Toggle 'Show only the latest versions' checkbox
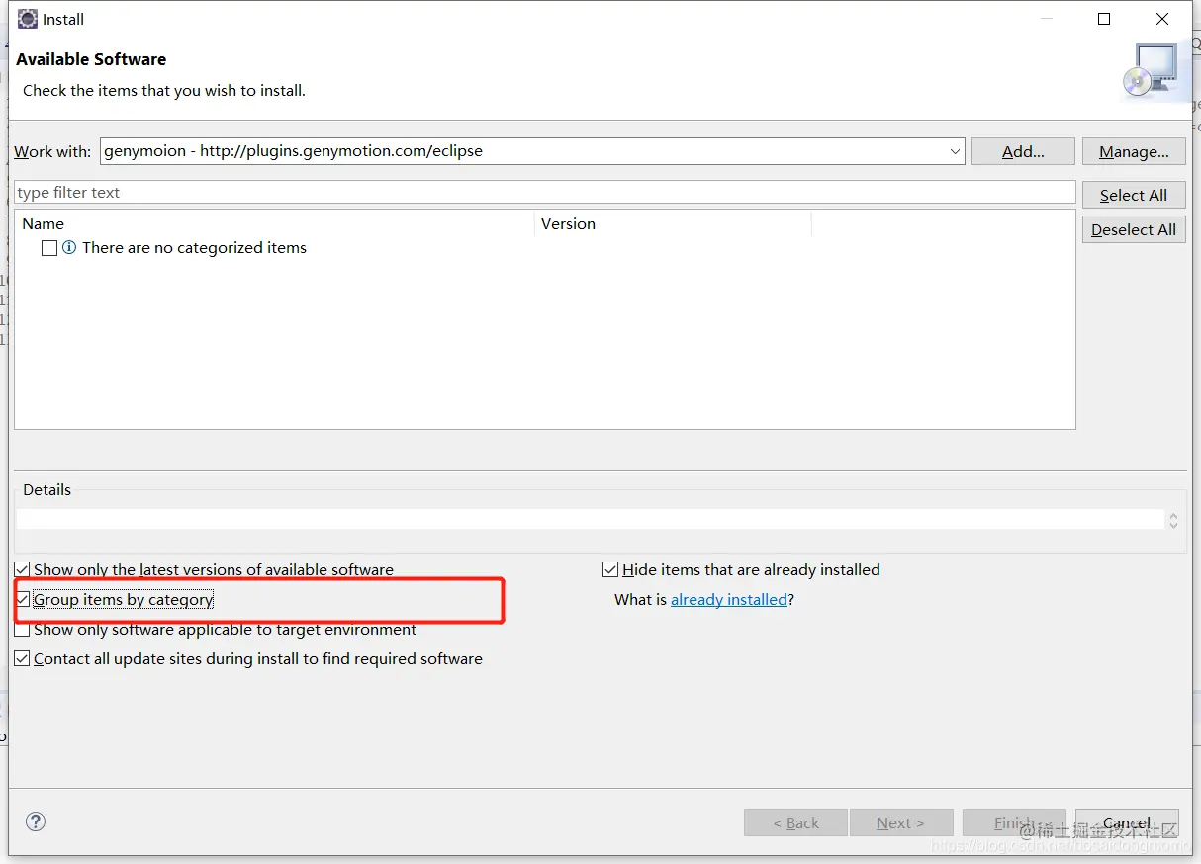Image resolution: width=1201 pixels, height=864 pixels. pyautogui.click(x=22, y=569)
